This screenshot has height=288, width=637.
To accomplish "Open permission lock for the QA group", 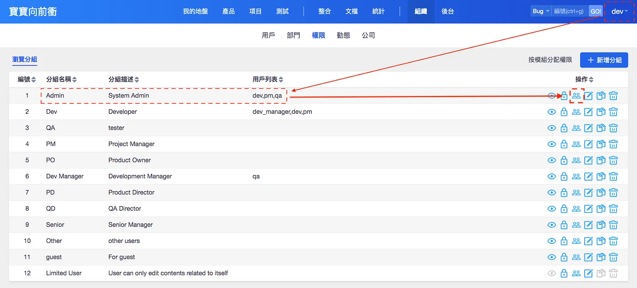I will [x=564, y=128].
